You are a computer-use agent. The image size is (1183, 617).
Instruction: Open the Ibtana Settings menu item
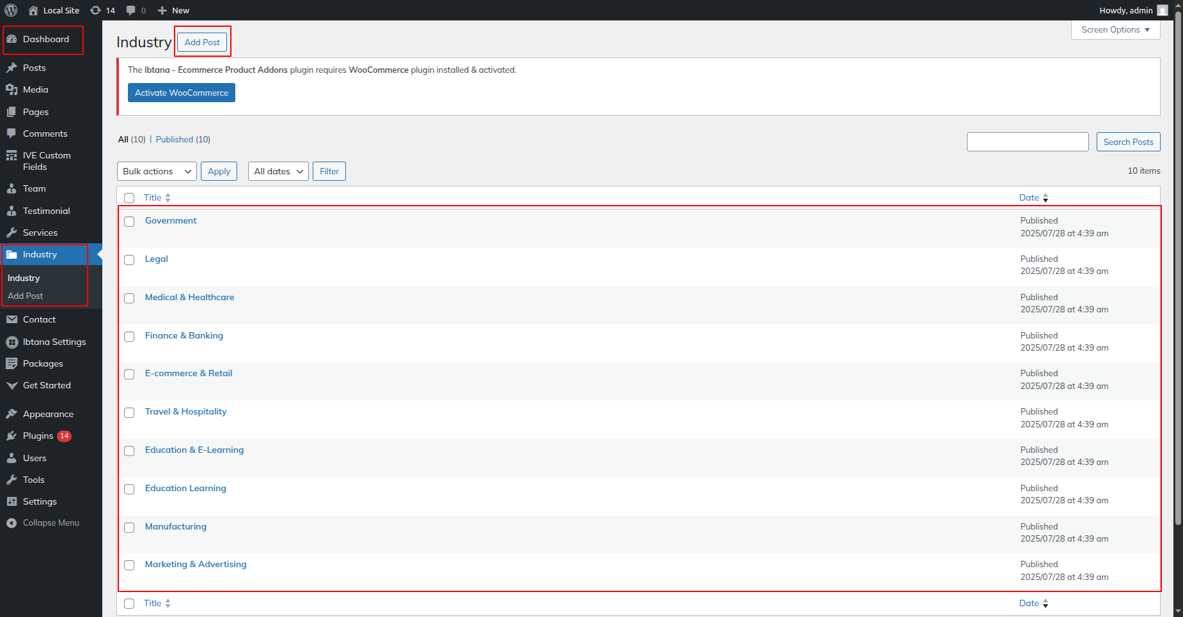(54, 342)
